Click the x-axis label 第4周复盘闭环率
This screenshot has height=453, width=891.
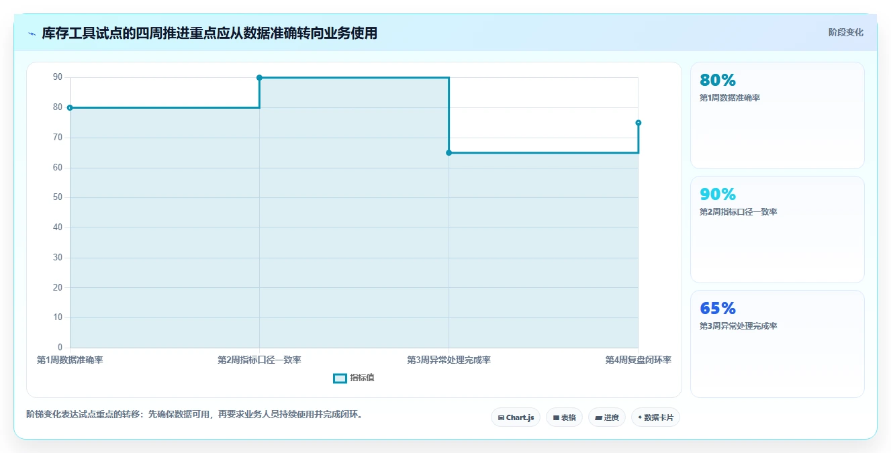[638, 360]
